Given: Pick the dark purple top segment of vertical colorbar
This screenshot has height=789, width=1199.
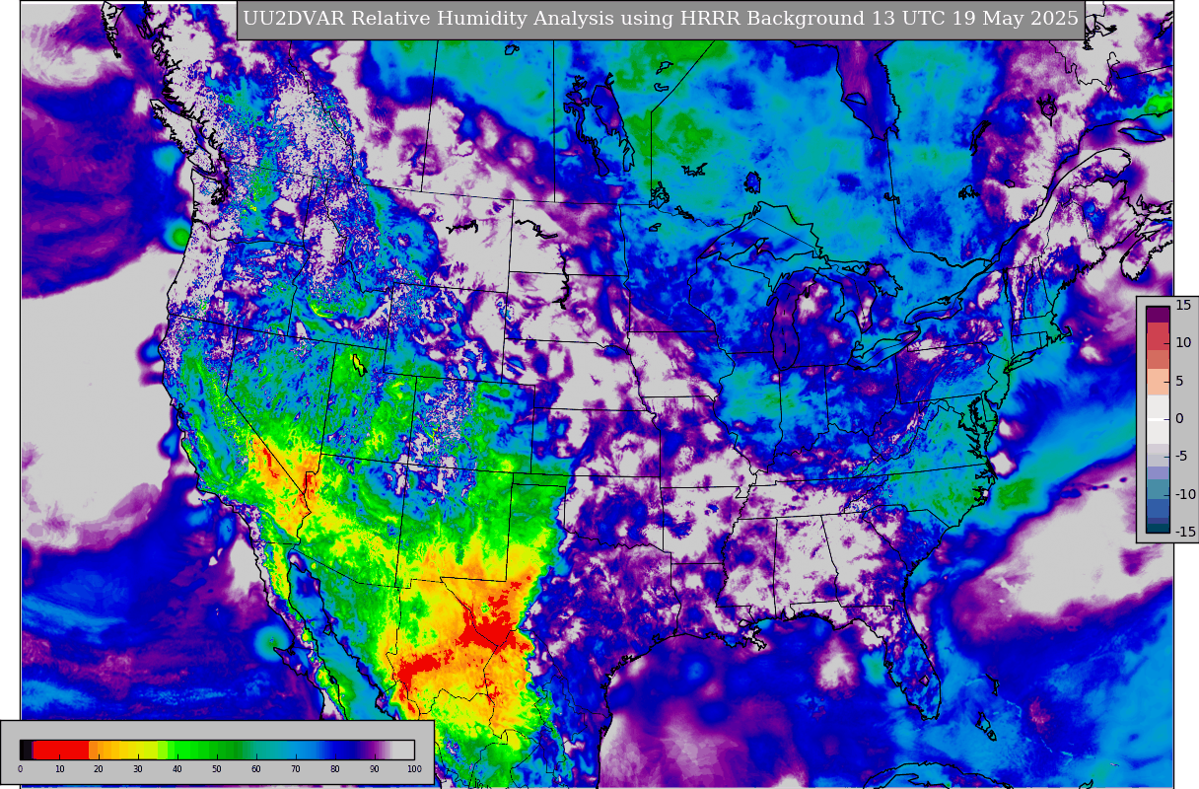Looking at the screenshot, I should tap(1158, 315).
